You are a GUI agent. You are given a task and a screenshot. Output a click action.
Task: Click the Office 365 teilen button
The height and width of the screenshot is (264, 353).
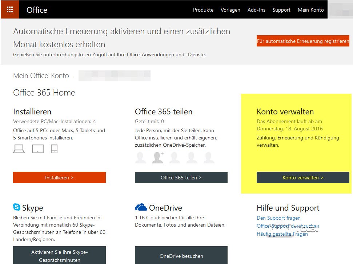click(x=181, y=178)
